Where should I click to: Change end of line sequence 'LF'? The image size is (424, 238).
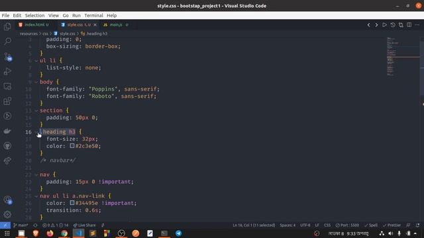[x=317, y=225]
